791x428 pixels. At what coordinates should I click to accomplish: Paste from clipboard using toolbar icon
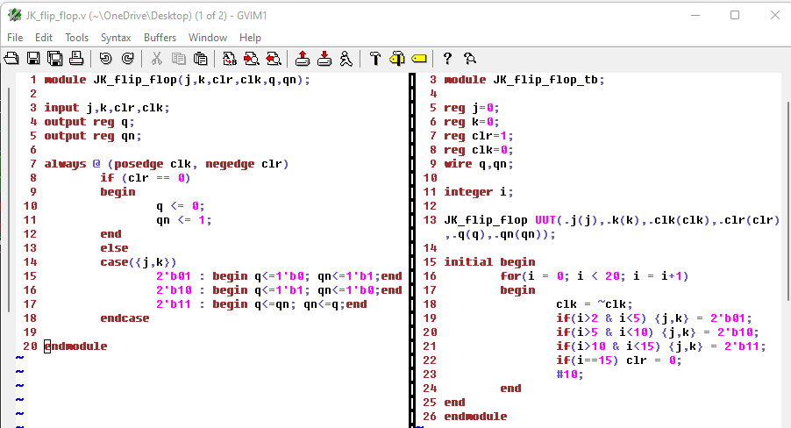pyautogui.click(x=201, y=59)
